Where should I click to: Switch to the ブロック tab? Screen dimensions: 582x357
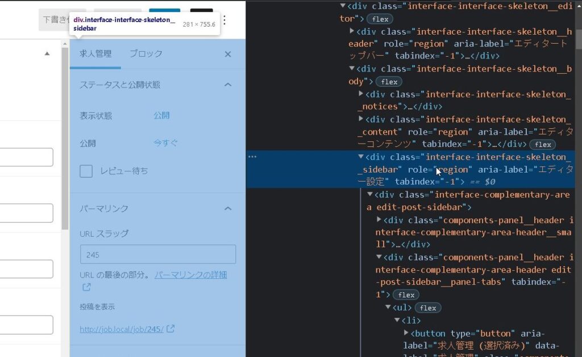(145, 54)
